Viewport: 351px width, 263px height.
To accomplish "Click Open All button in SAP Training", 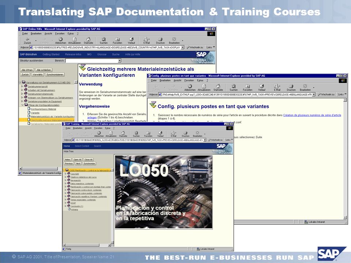I will (78, 160).
